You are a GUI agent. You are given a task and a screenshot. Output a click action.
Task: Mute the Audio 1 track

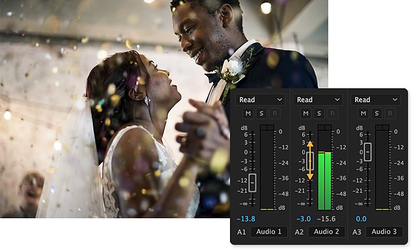248,113
